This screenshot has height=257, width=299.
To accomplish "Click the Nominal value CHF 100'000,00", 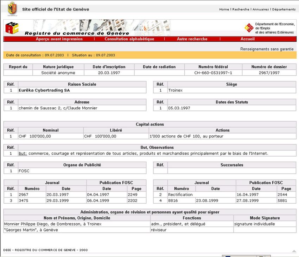I will pos(35,136).
